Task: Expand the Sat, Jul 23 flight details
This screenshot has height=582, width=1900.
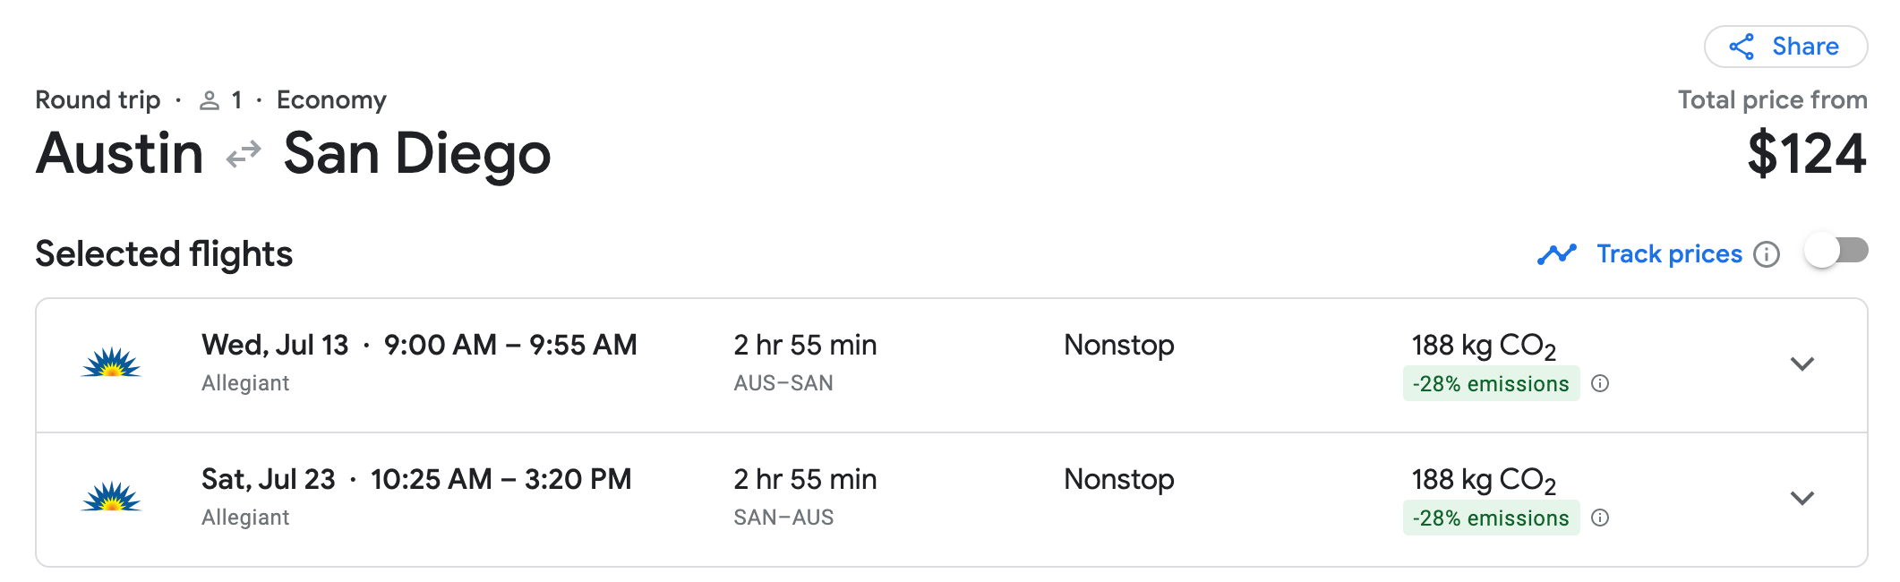Action: pyautogui.click(x=1802, y=498)
